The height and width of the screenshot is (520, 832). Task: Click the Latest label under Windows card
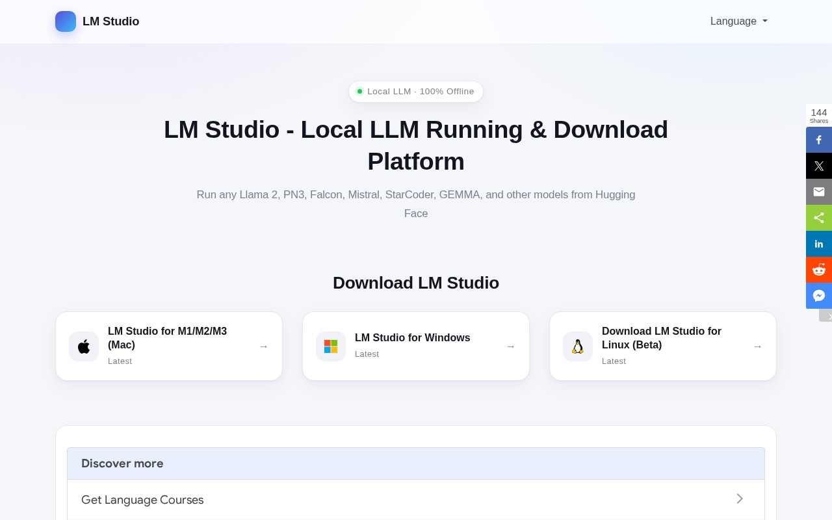click(367, 354)
